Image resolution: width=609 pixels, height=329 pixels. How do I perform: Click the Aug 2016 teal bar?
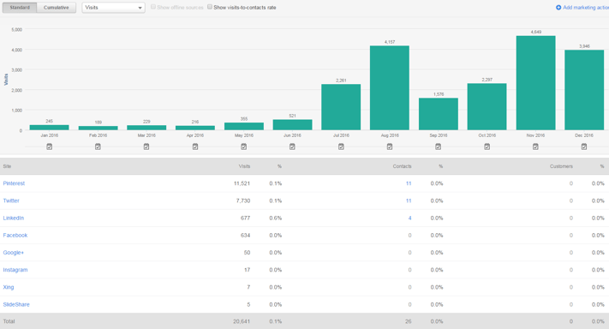coord(390,87)
